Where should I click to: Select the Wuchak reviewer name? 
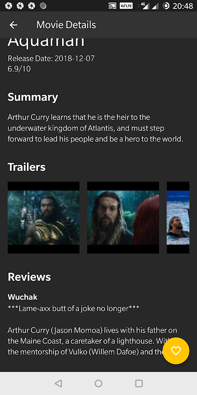[23, 297]
